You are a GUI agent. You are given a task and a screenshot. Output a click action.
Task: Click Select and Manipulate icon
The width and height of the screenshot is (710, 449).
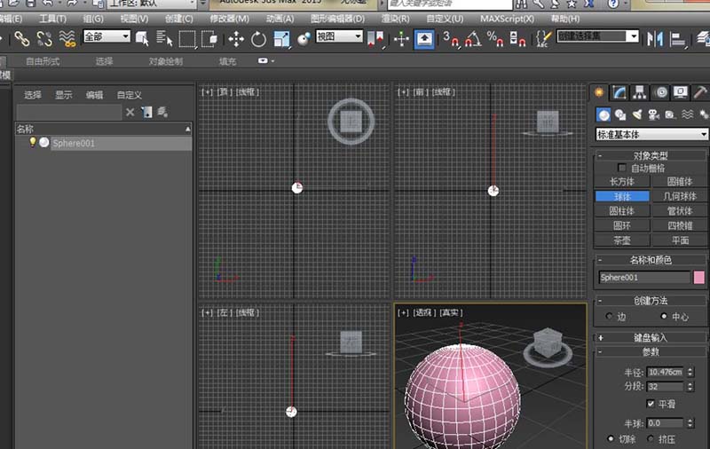pyautogui.click(x=401, y=39)
